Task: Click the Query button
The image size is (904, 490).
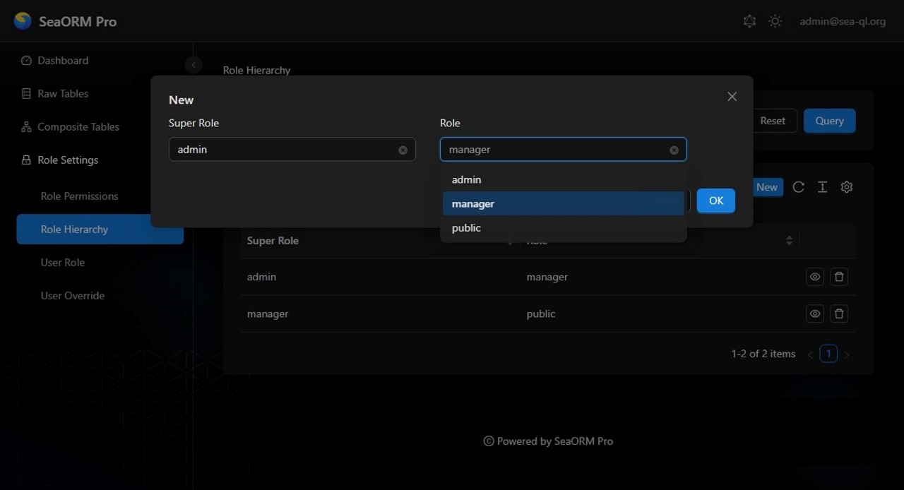Action: coord(829,121)
